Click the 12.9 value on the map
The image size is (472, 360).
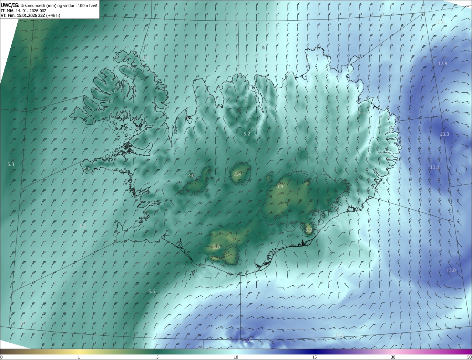442,64
